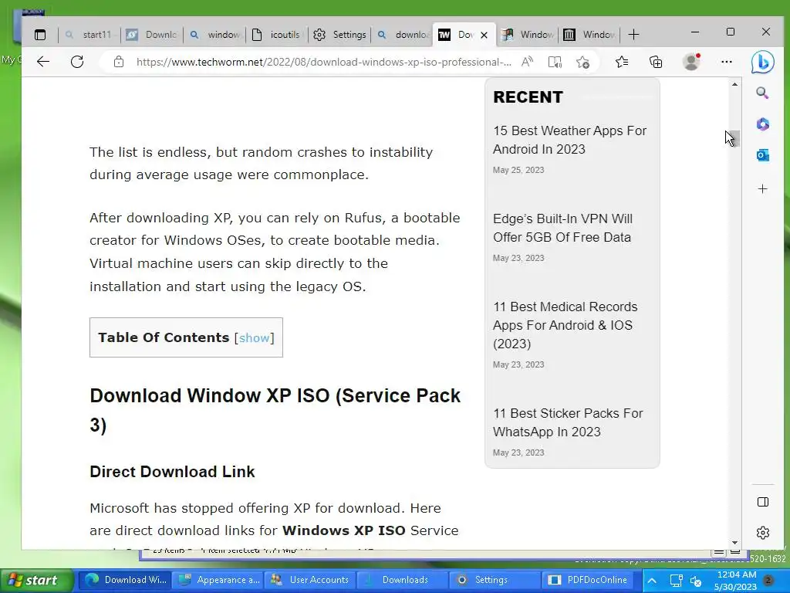Open Microsoft 365 sidebar app
This screenshot has width=790, height=593.
[x=762, y=124]
